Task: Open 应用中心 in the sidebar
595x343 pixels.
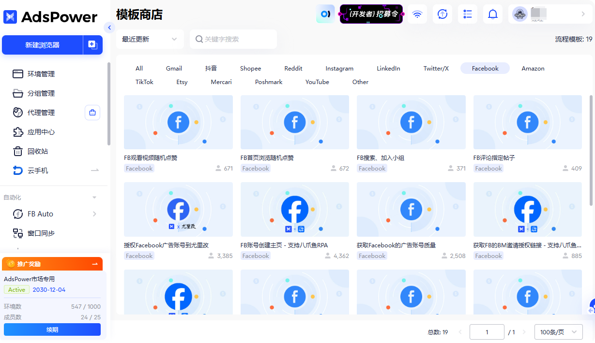Action: (x=41, y=132)
